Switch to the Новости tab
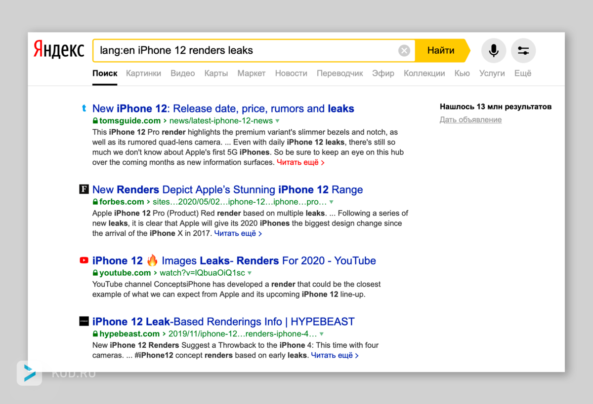This screenshot has height=404, width=593. tap(291, 73)
